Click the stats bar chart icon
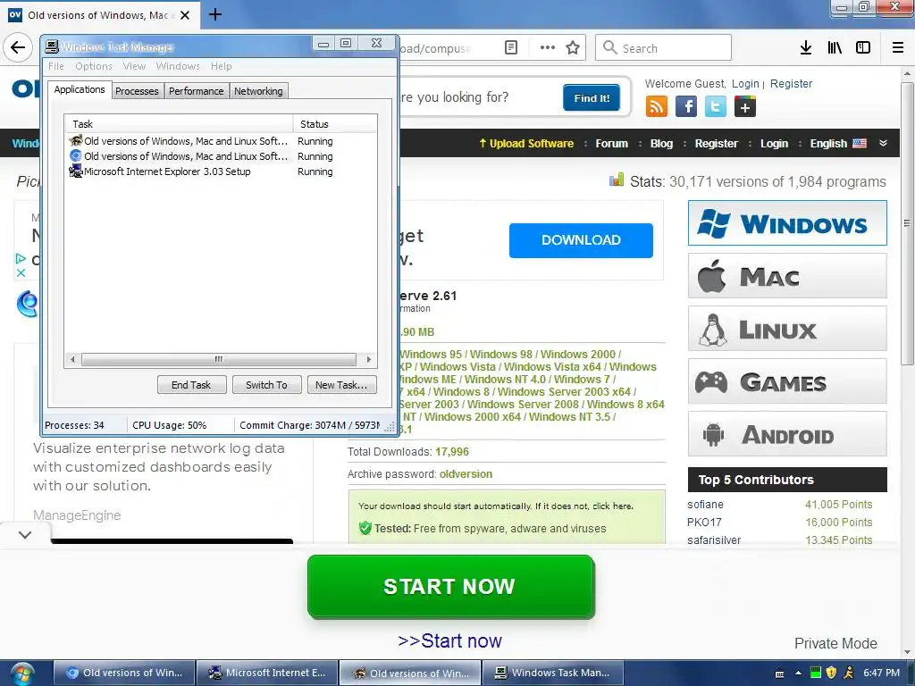 617,180
